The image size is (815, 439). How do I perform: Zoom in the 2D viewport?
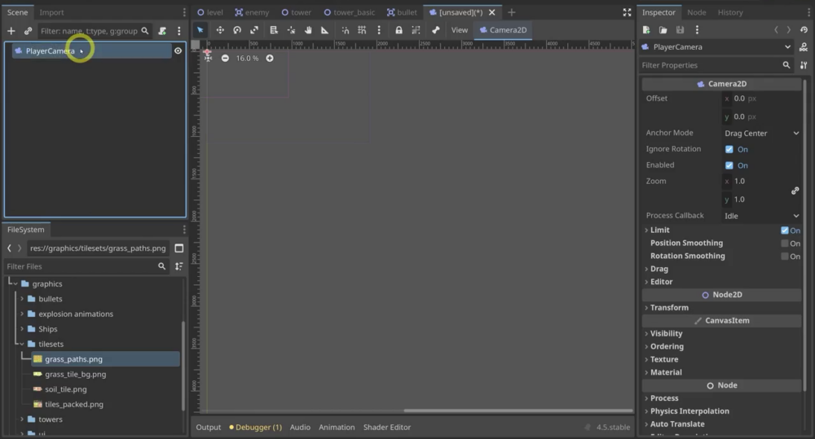point(270,58)
